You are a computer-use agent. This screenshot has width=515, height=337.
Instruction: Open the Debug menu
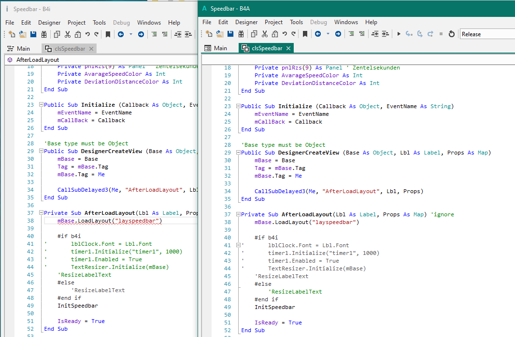point(318,22)
